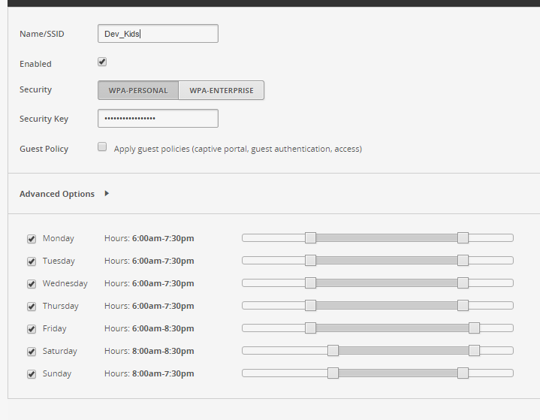This screenshot has width=540, height=420.
Task: Click Tuesday's end time slider handle
Action: tap(463, 260)
